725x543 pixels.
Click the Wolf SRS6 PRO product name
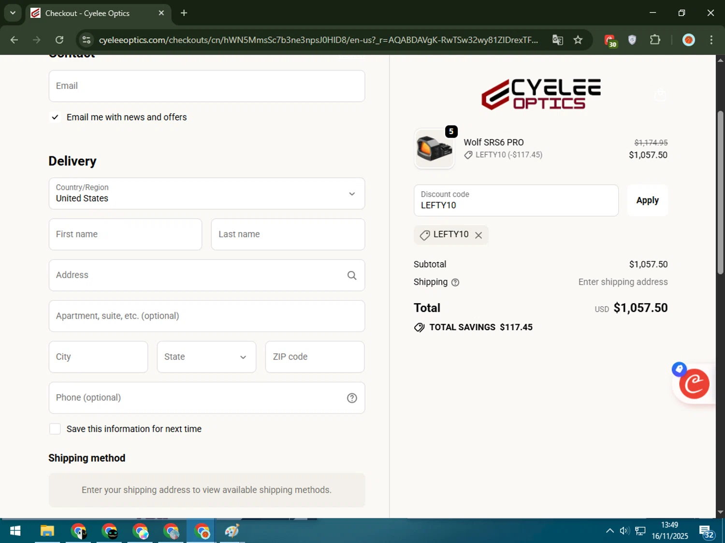click(493, 142)
